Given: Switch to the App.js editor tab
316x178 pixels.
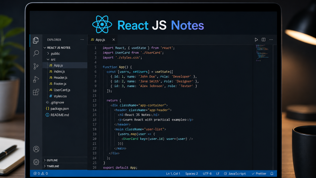Looking at the screenshot, I should pos(103,40).
